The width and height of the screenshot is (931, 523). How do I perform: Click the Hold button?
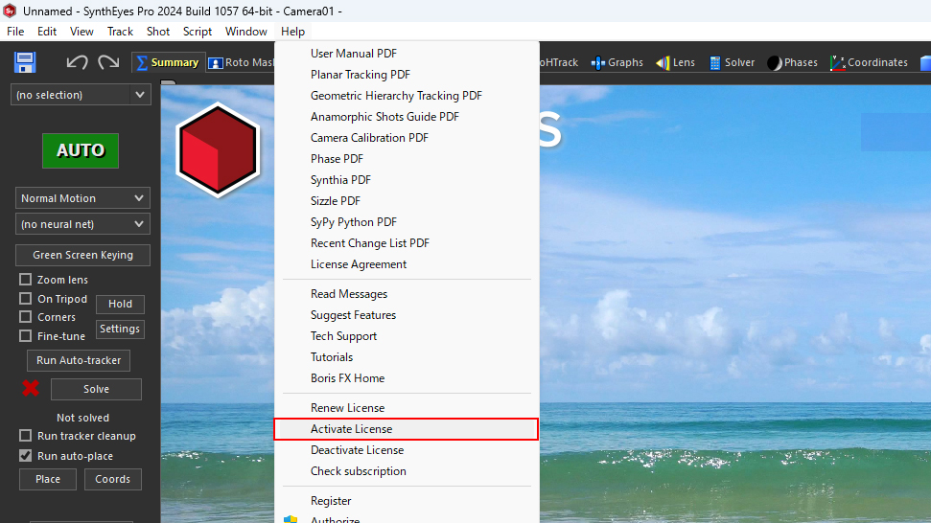[x=120, y=304]
